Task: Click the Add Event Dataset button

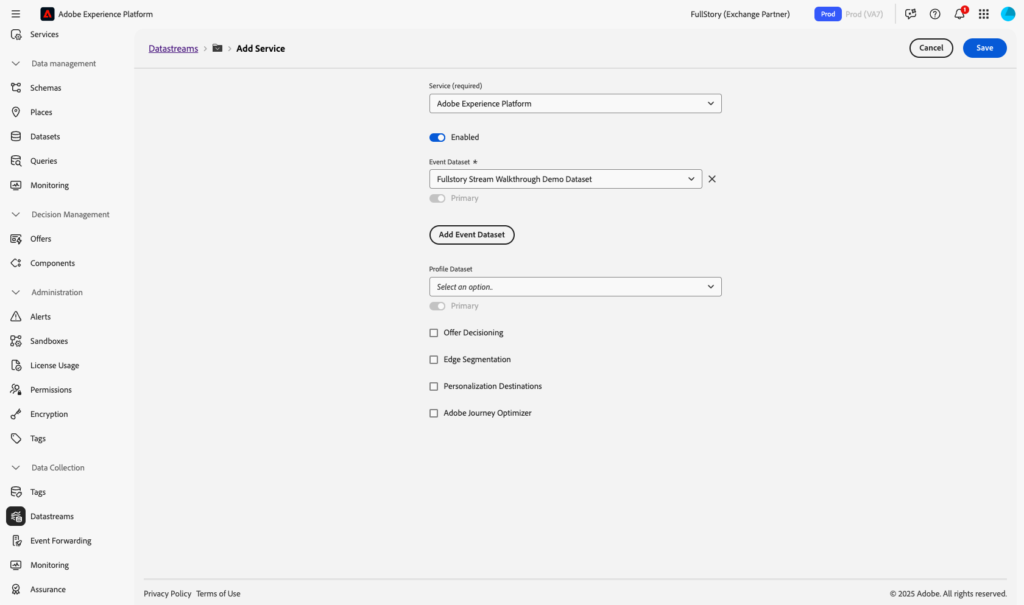Action: pos(471,235)
